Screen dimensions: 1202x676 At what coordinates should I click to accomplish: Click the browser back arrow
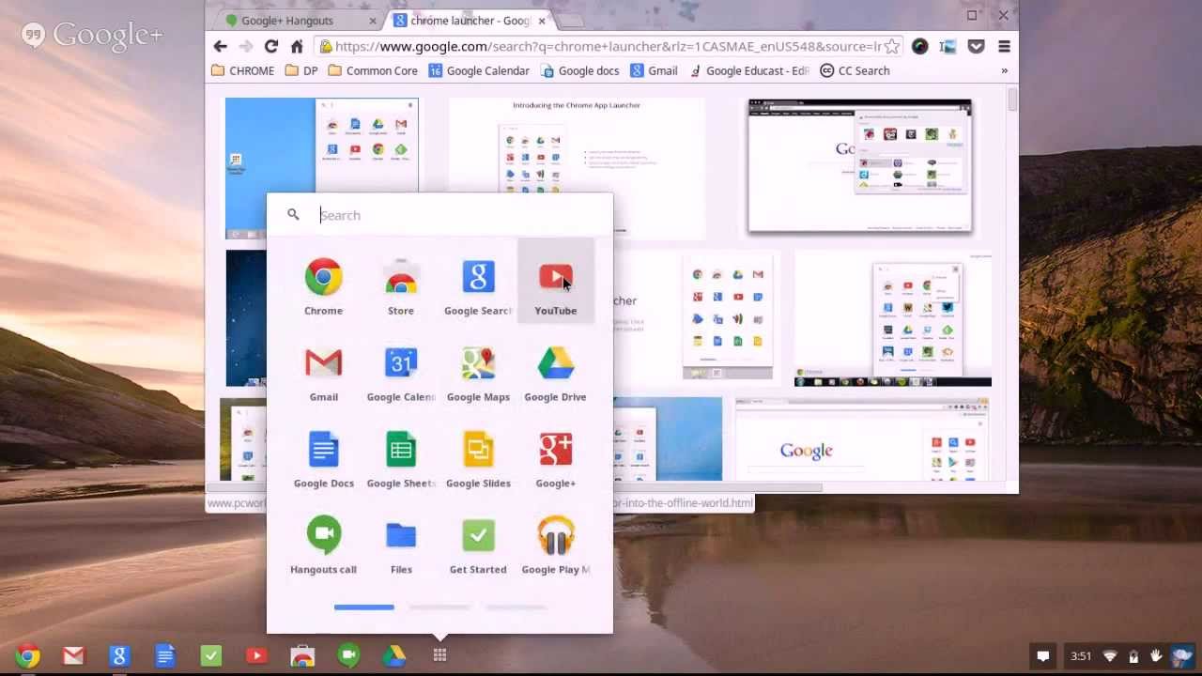click(220, 46)
